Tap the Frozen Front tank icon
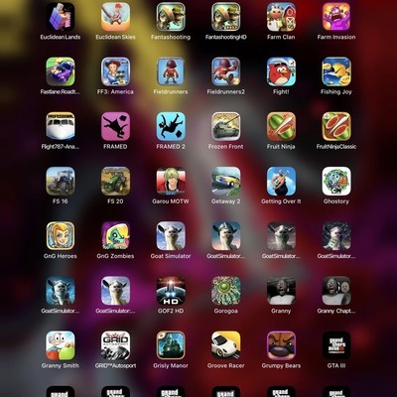 click(226, 126)
